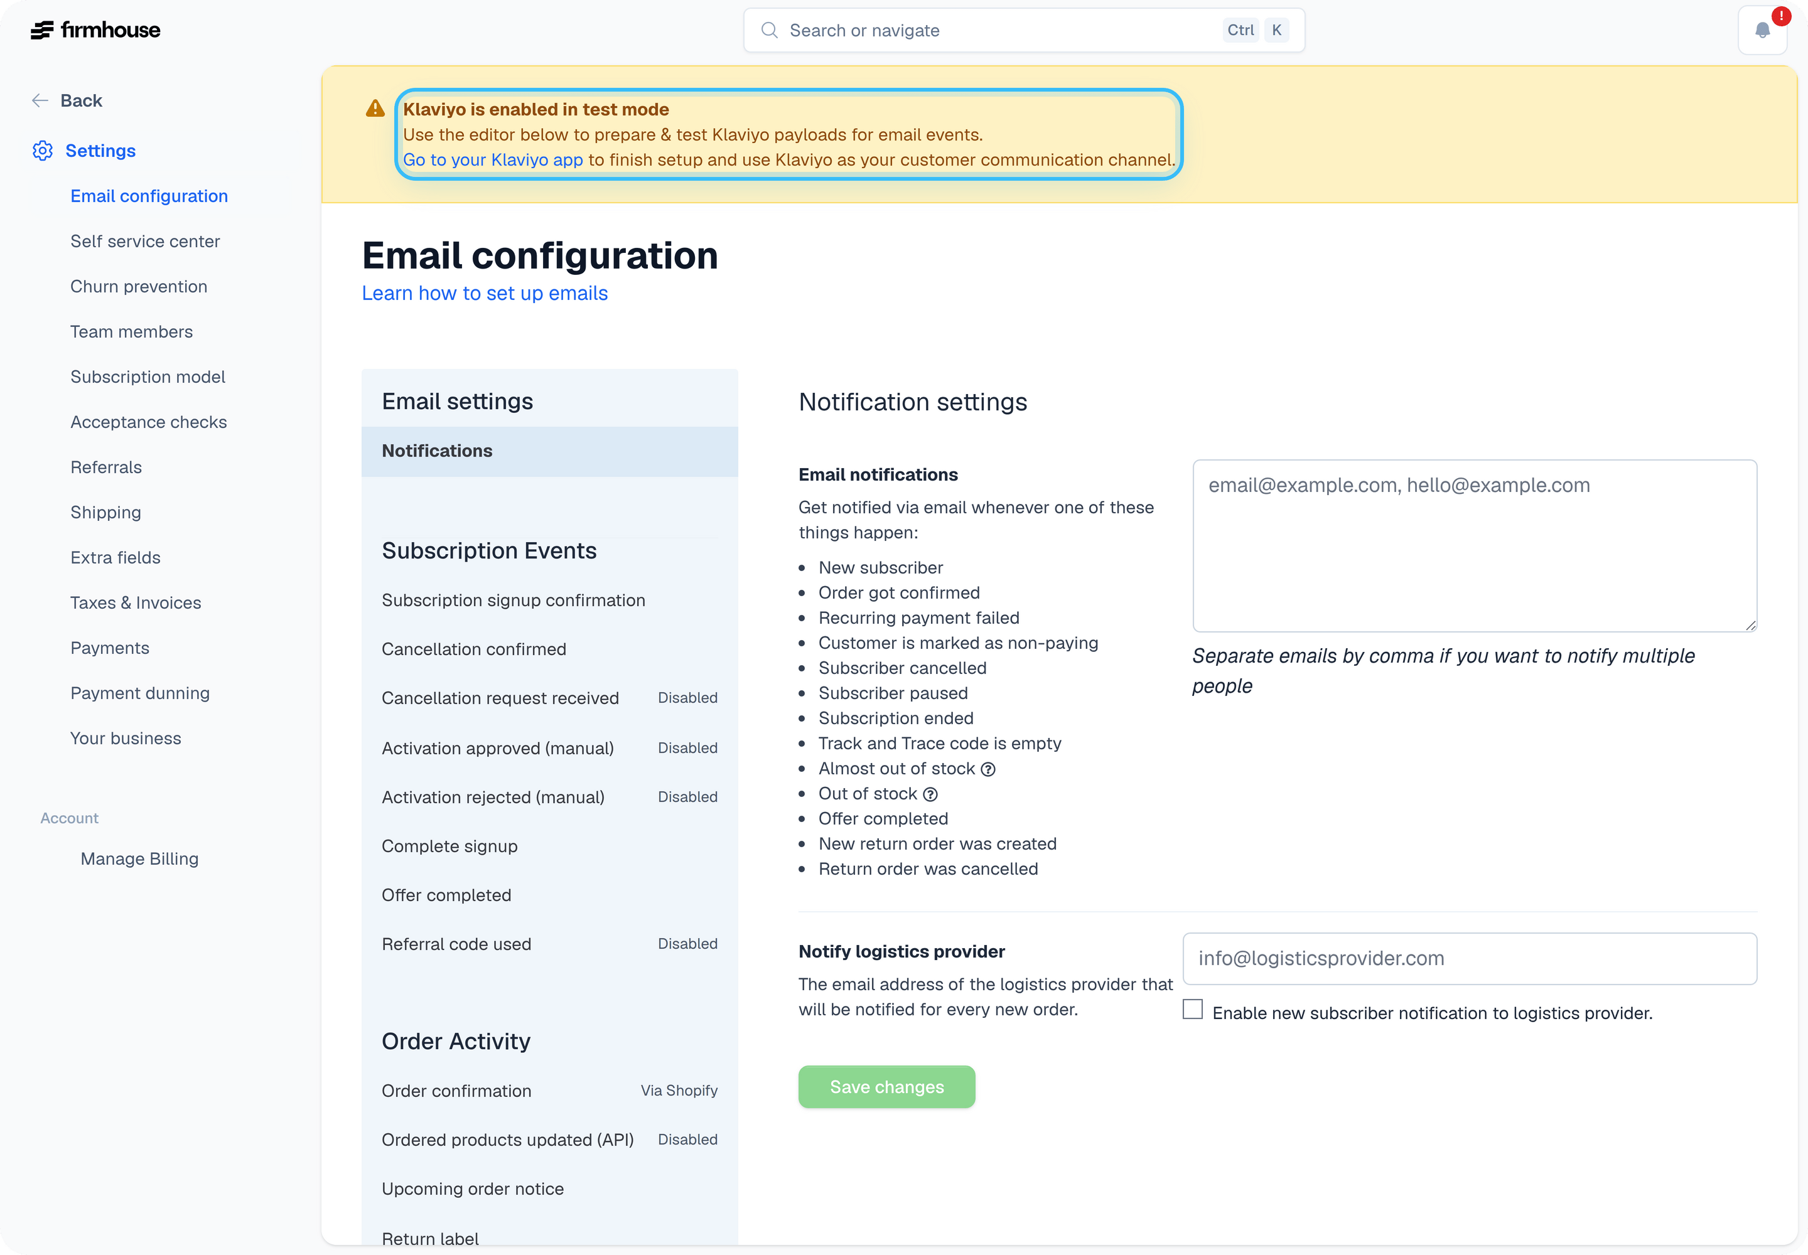
Task: Click 'Track and Trace code is empty' text
Action: coord(939,744)
